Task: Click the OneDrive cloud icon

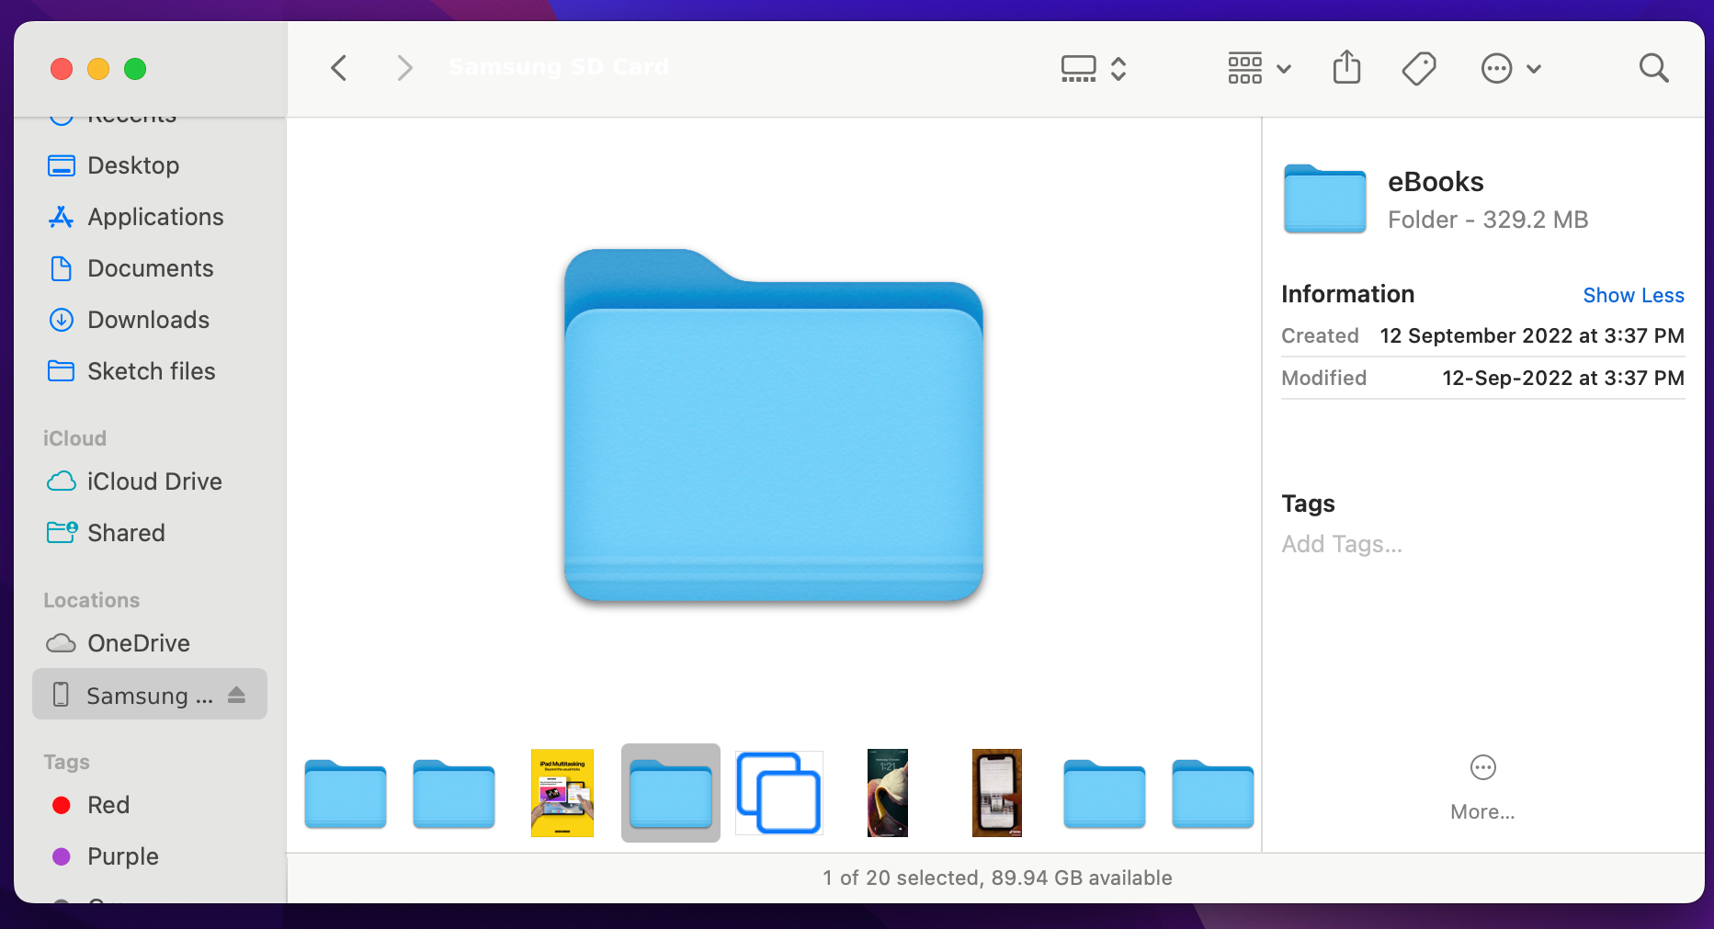Action: [x=62, y=643]
